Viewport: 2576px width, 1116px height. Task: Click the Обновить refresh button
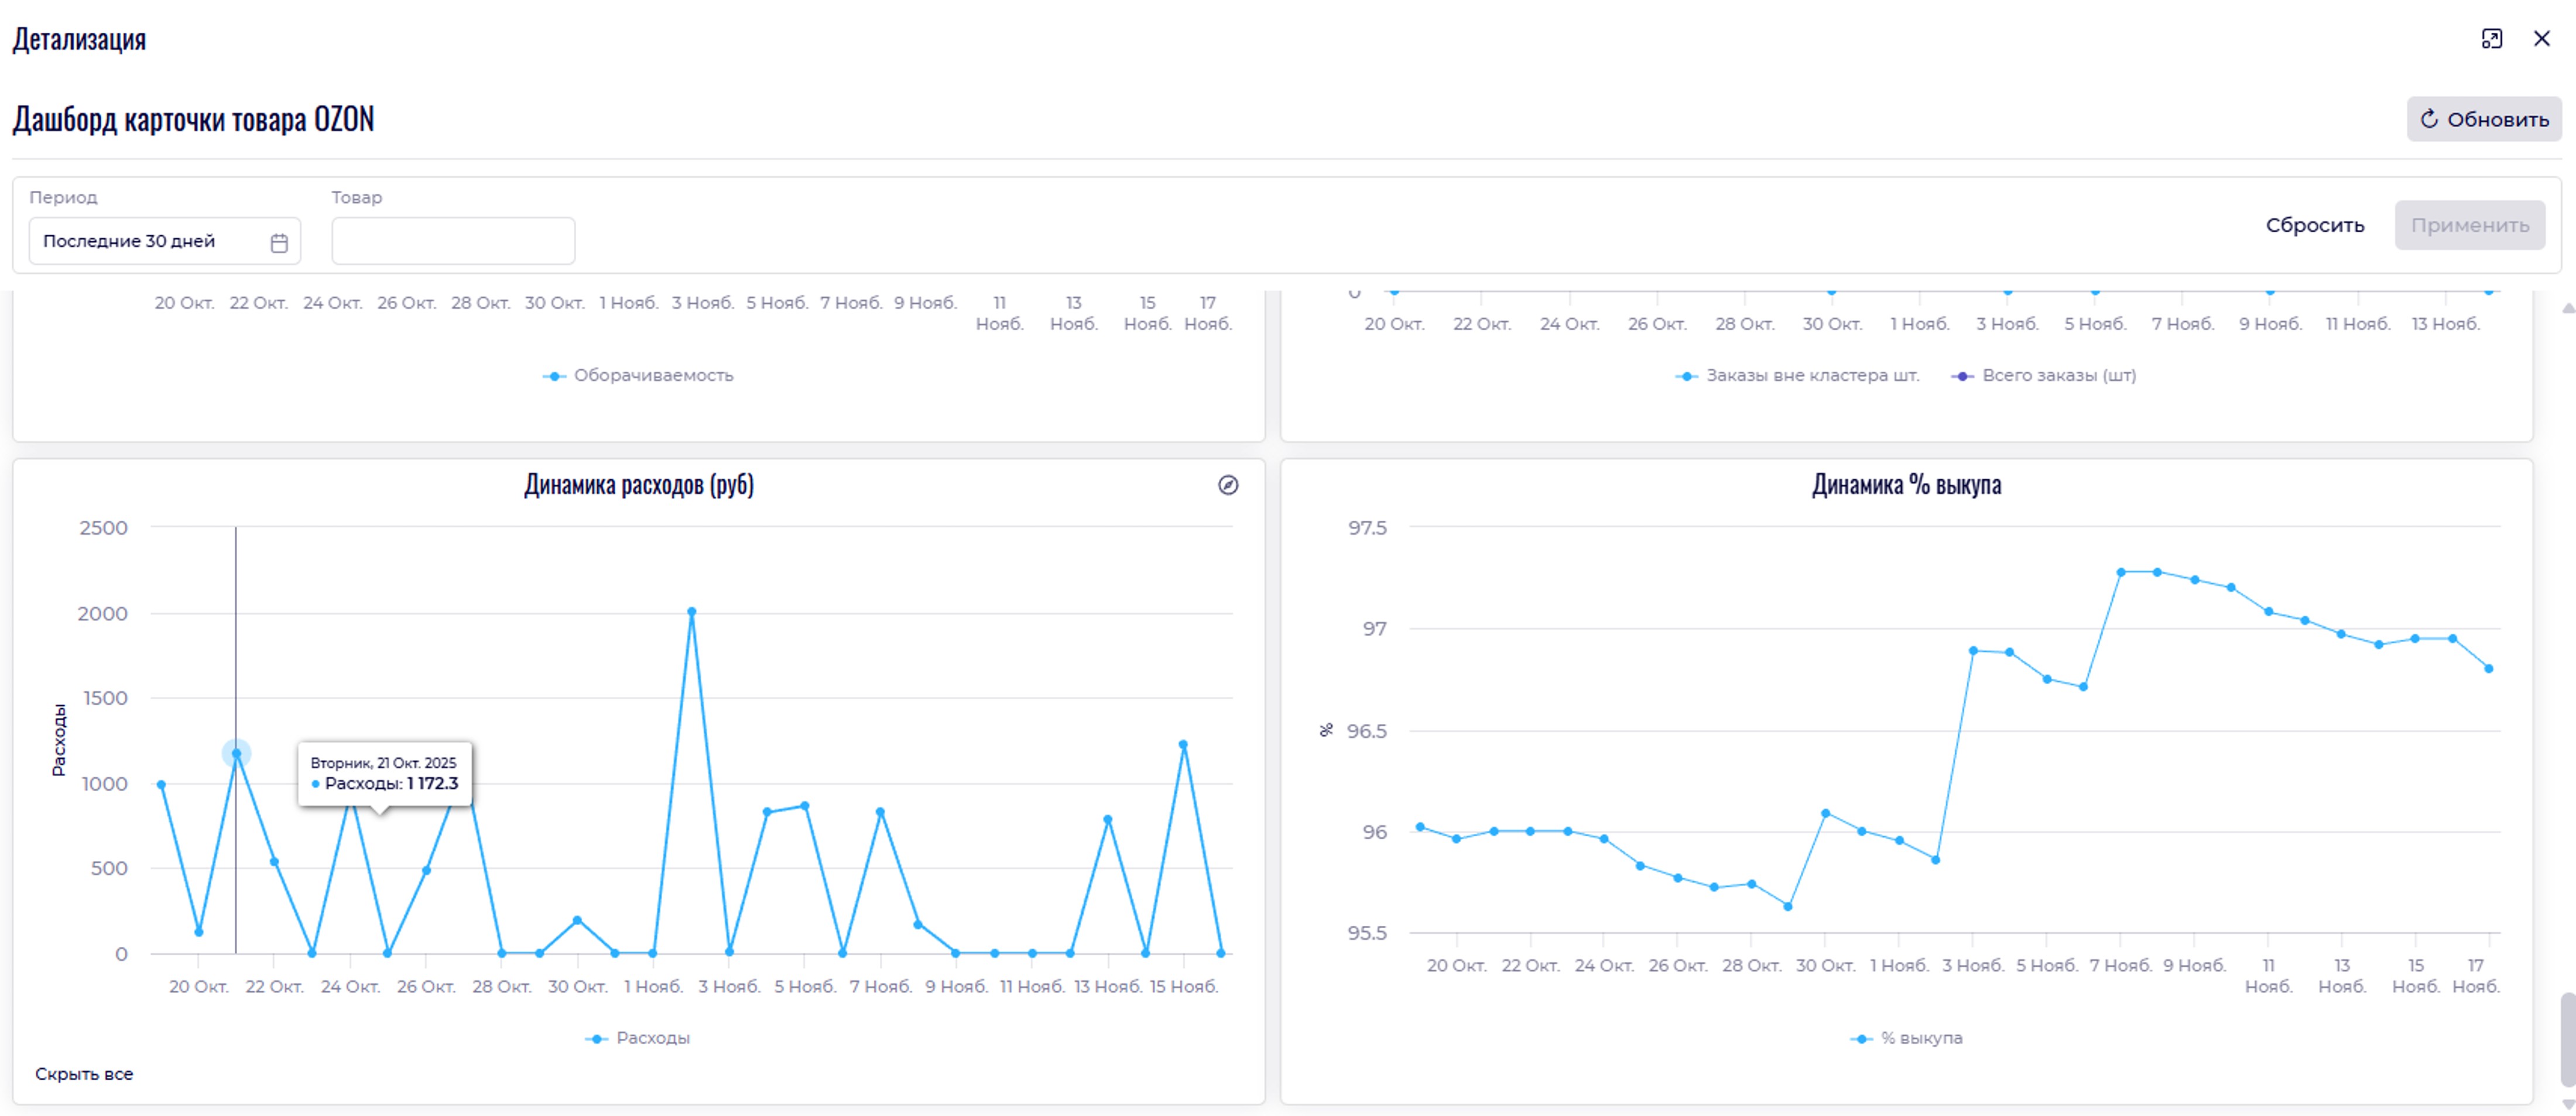(2483, 119)
